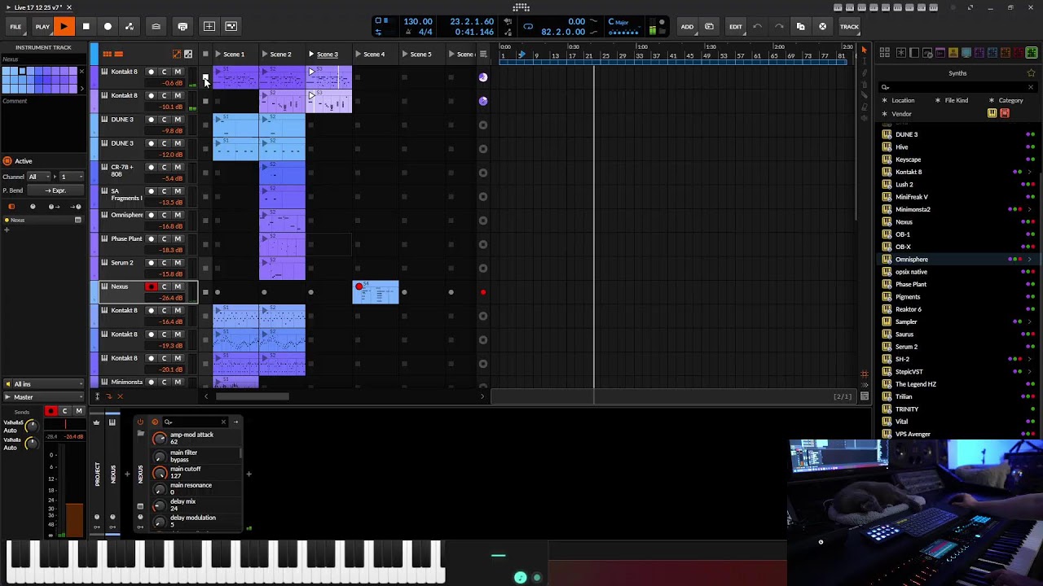
Task: Open the FILE menu dropdown
Action: pos(15,27)
